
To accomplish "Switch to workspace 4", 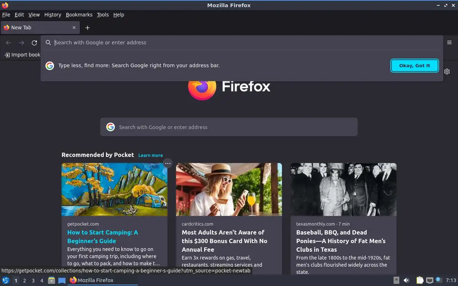I will point(42,281).
